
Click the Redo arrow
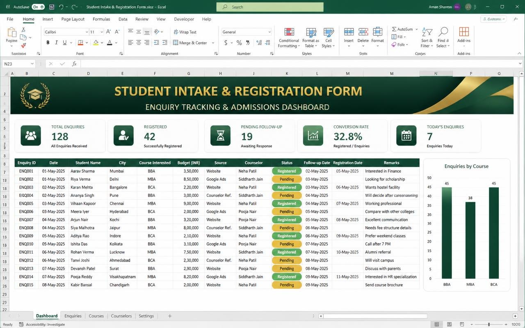pyautogui.click(x=74, y=7)
